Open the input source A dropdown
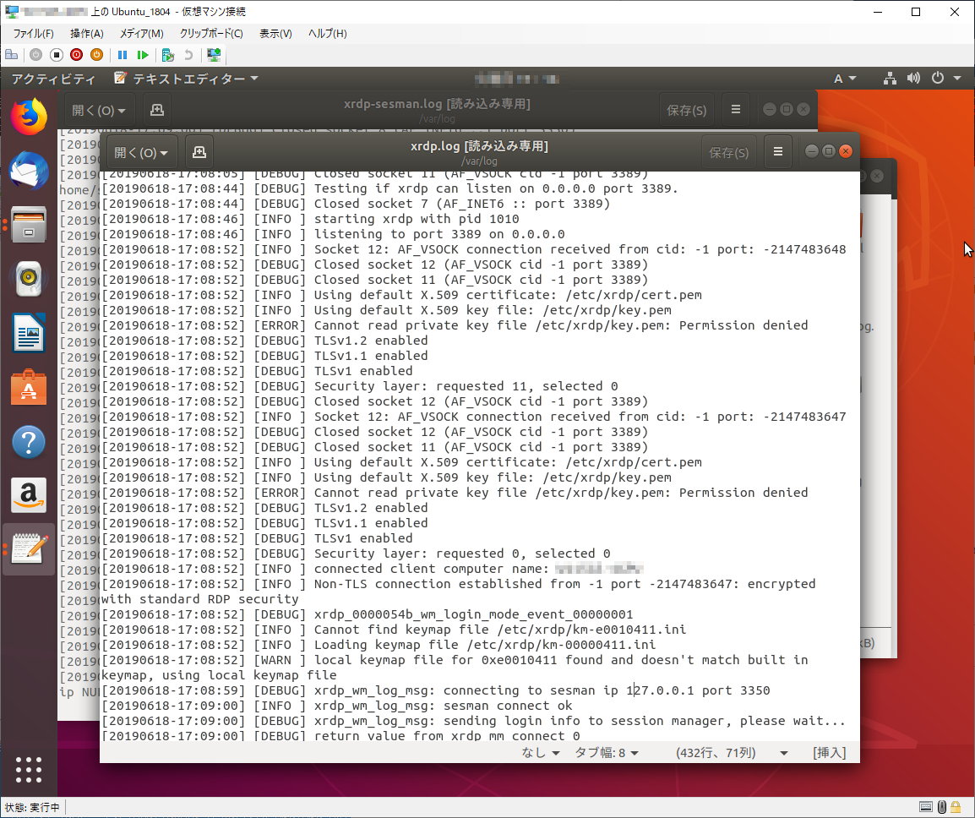 [845, 79]
